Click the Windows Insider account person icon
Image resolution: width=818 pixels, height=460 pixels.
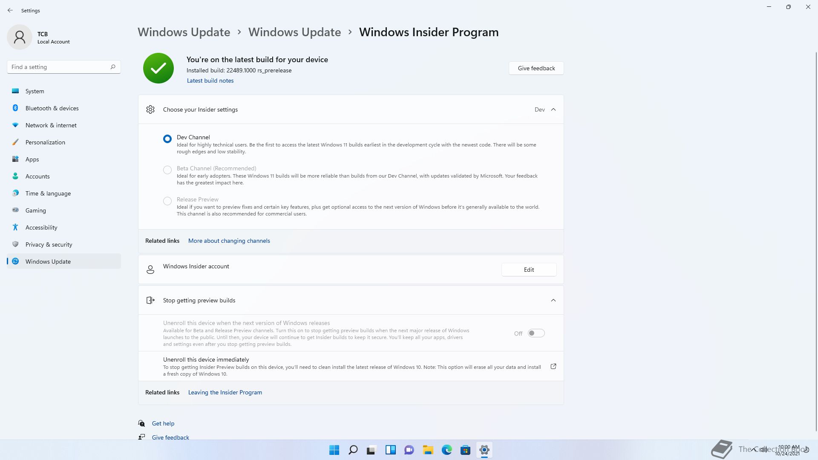click(x=150, y=270)
